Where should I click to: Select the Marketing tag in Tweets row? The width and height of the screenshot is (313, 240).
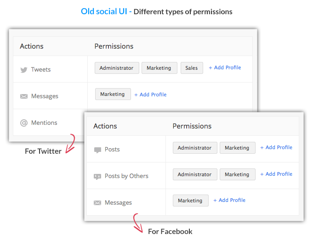[x=159, y=68]
